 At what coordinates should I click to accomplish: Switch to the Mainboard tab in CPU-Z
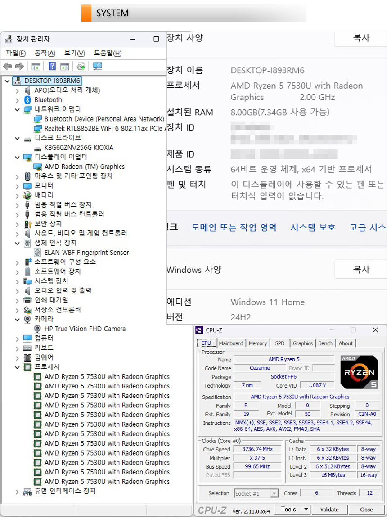[x=231, y=343]
